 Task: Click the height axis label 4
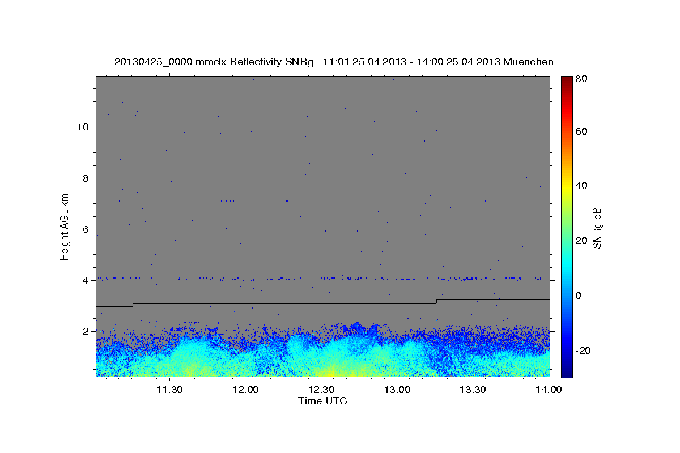pos(86,280)
